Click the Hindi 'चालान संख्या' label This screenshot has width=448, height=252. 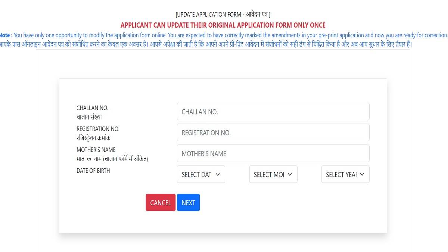[x=89, y=117]
